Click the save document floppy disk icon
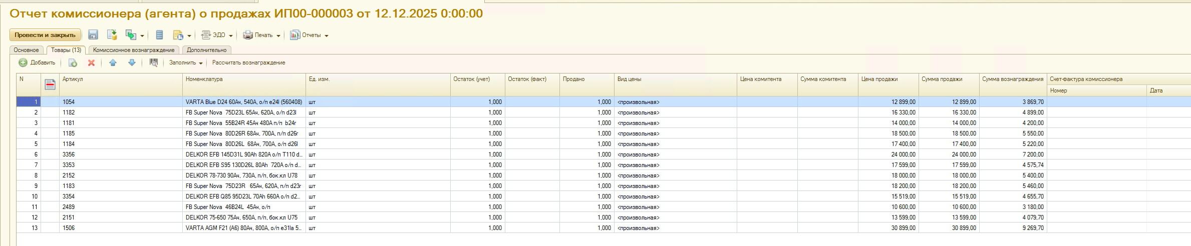 point(93,35)
